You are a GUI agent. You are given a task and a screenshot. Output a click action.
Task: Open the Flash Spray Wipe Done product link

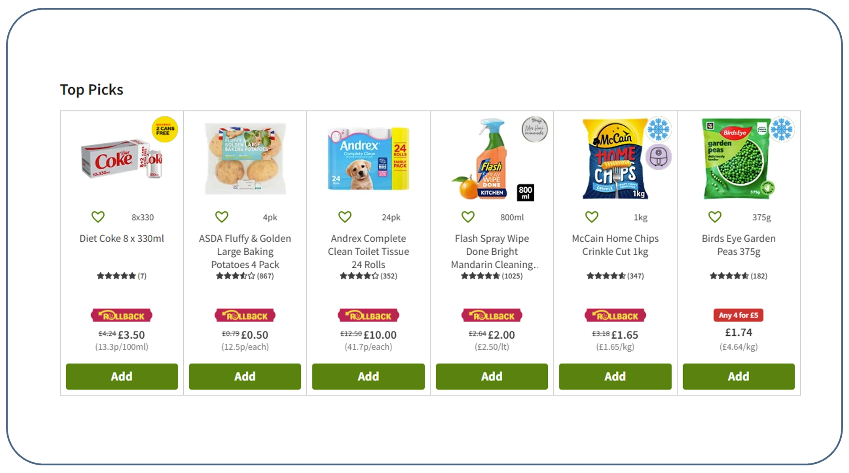pyautogui.click(x=492, y=251)
